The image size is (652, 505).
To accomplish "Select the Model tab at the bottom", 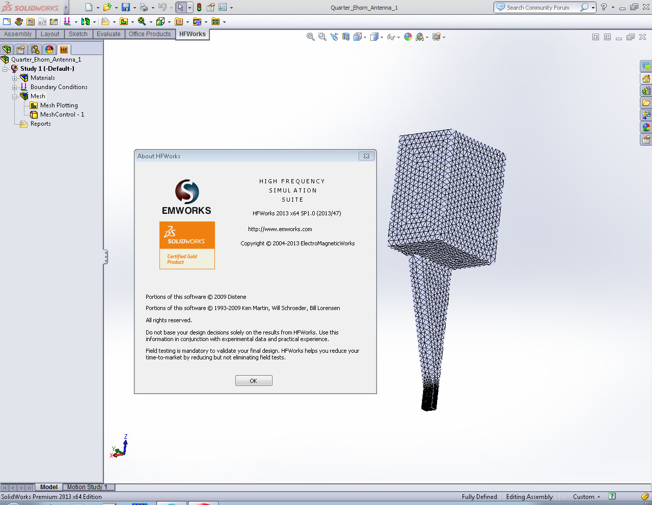I will (x=49, y=487).
